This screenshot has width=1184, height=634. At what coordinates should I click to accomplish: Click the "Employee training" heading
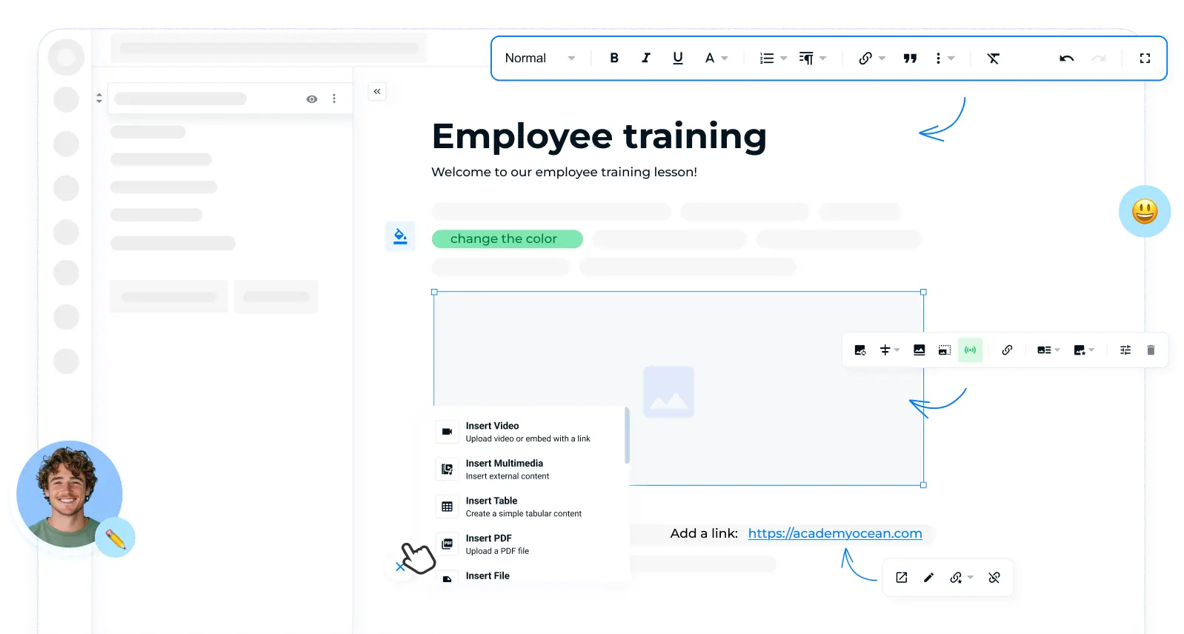tap(599, 137)
